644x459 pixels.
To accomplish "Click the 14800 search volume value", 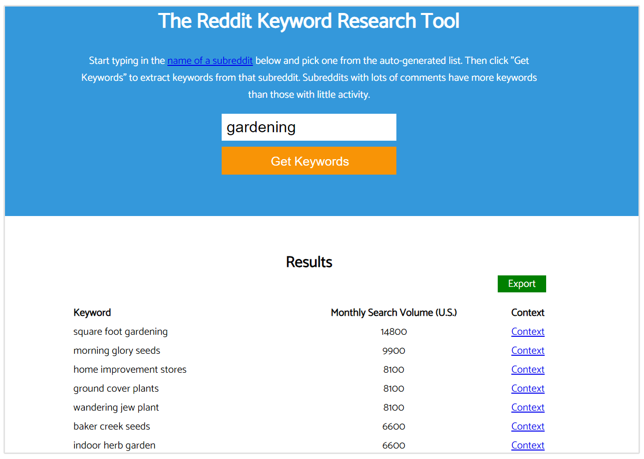I will click(393, 332).
